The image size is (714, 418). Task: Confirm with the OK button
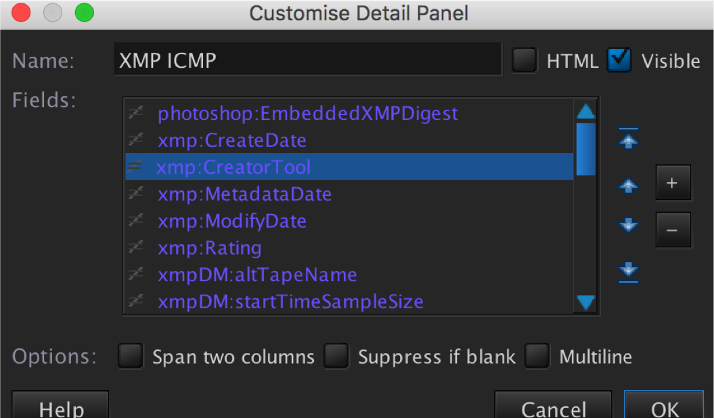664,407
